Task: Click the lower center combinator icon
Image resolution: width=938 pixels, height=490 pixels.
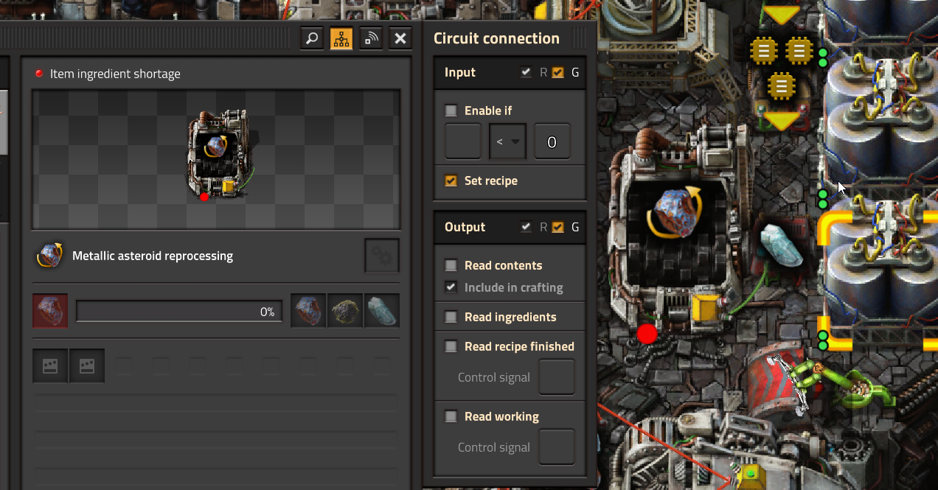Action: coord(782,86)
